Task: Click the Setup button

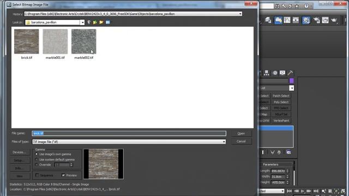Action: [x=20, y=160]
